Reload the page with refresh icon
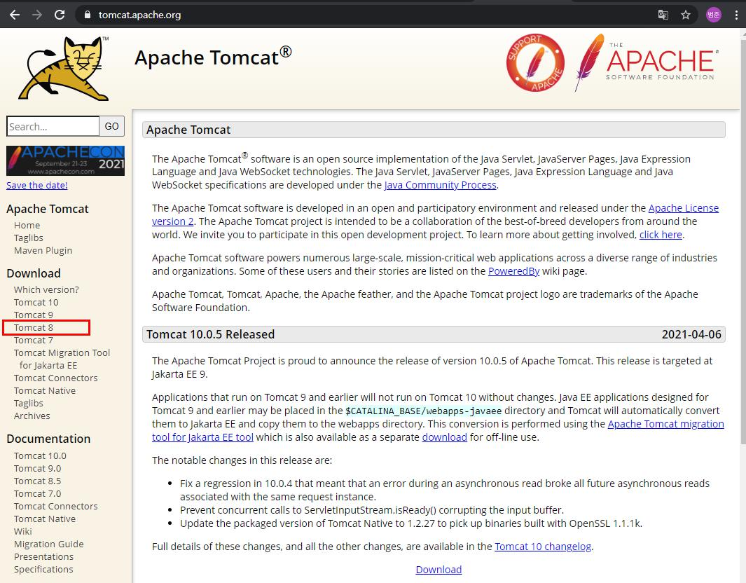746x583 pixels. coord(60,15)
